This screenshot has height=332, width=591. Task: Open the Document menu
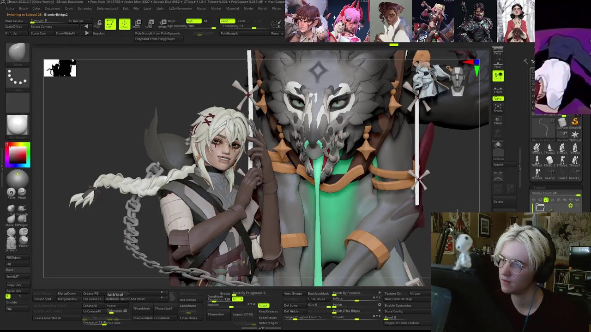[x=52, y=8]
